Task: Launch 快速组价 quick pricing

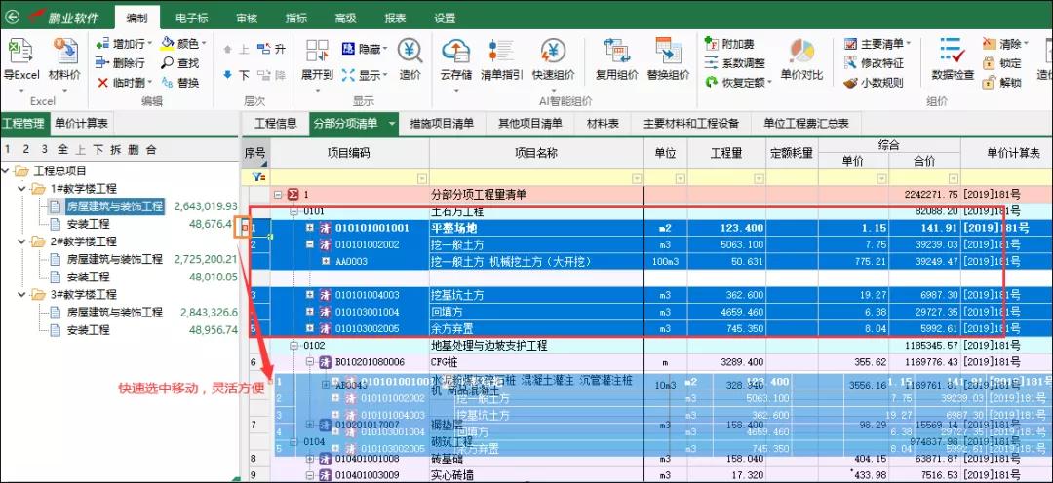Action: pos(553,54)
